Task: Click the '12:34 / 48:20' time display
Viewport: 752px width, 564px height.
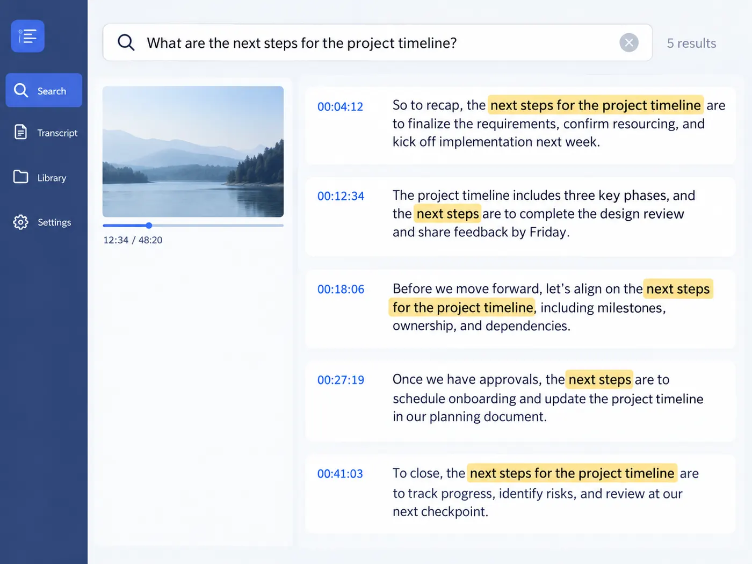Action: click(x=133, y=240)
